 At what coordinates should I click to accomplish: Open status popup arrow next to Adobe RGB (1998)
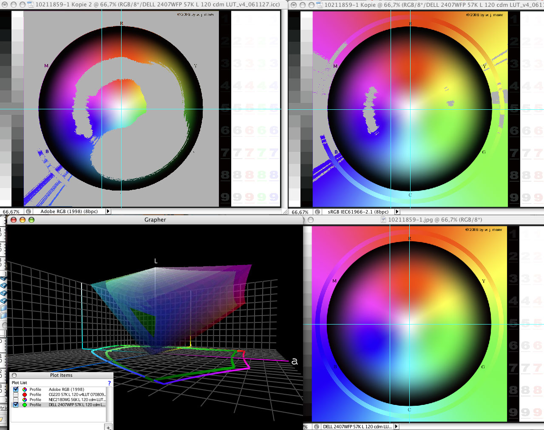(x=108, y=211)
